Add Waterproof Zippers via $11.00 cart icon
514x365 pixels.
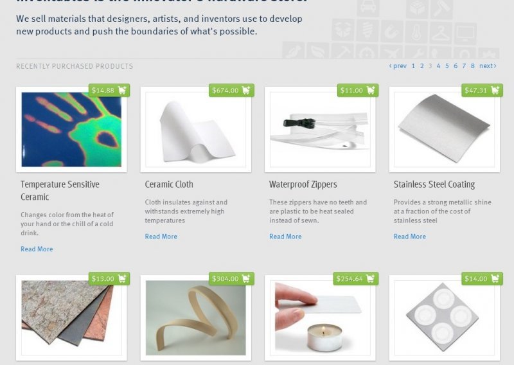[371, 90]
